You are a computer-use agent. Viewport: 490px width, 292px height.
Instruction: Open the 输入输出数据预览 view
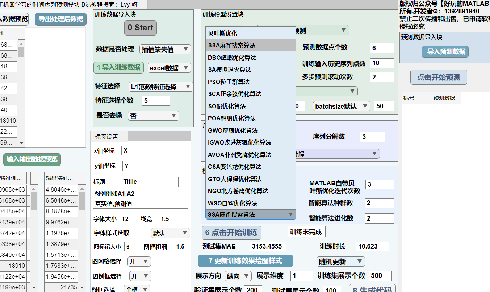(32, 159)
